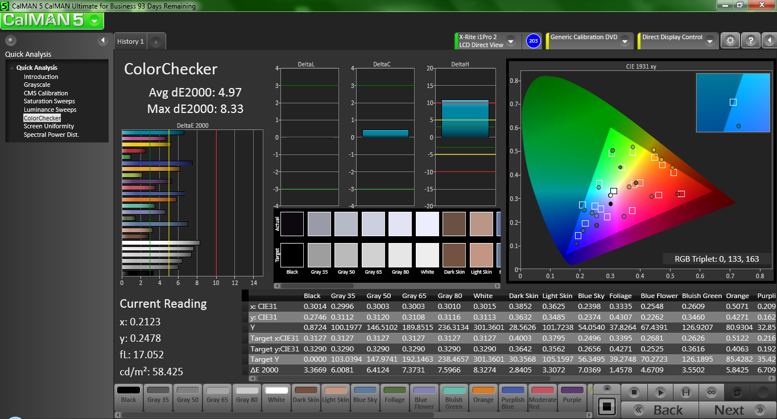Click the play read-series button
The width and height of the screenshot is (777, 419).
click(x=660, y=392)
